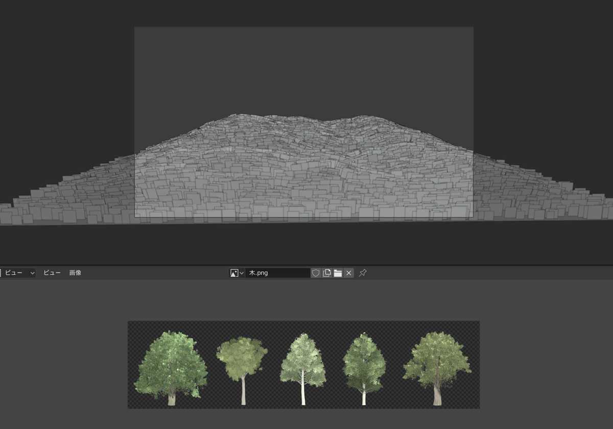Click the folder icon to open an image file

click(338, 273)
